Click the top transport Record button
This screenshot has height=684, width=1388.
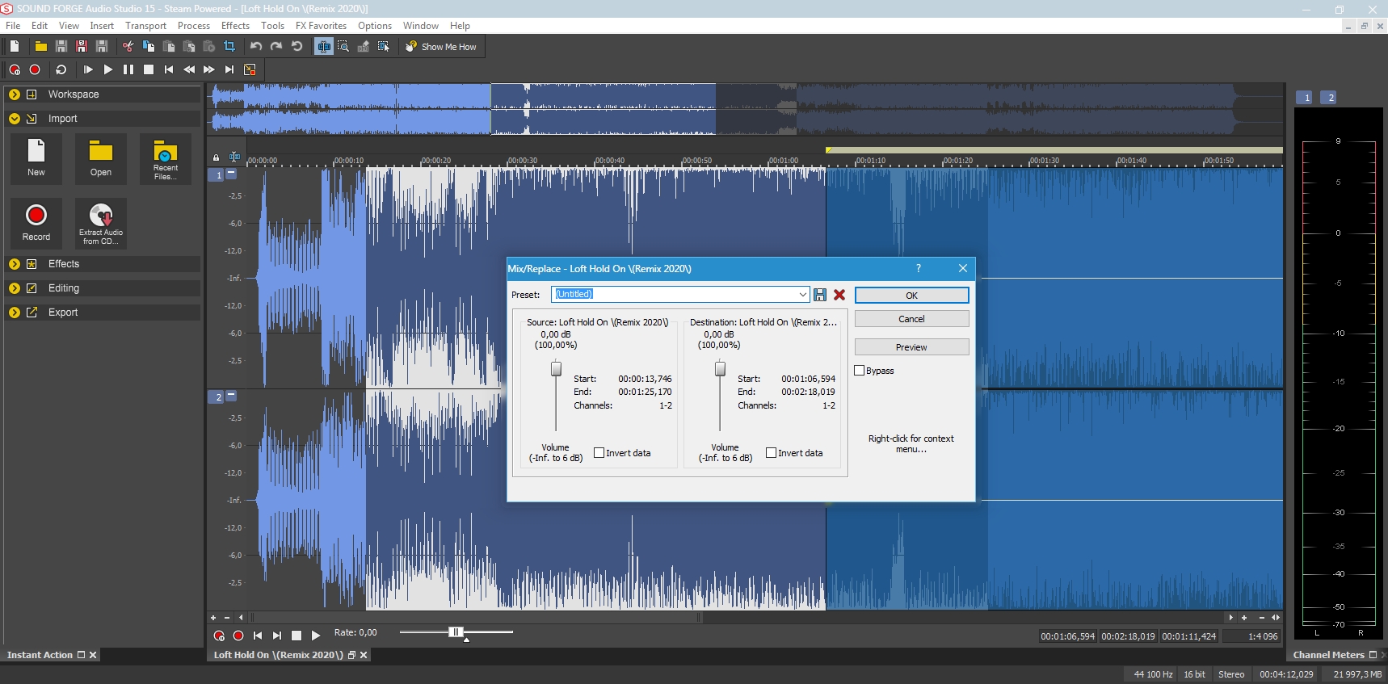(x=35, y=69)
